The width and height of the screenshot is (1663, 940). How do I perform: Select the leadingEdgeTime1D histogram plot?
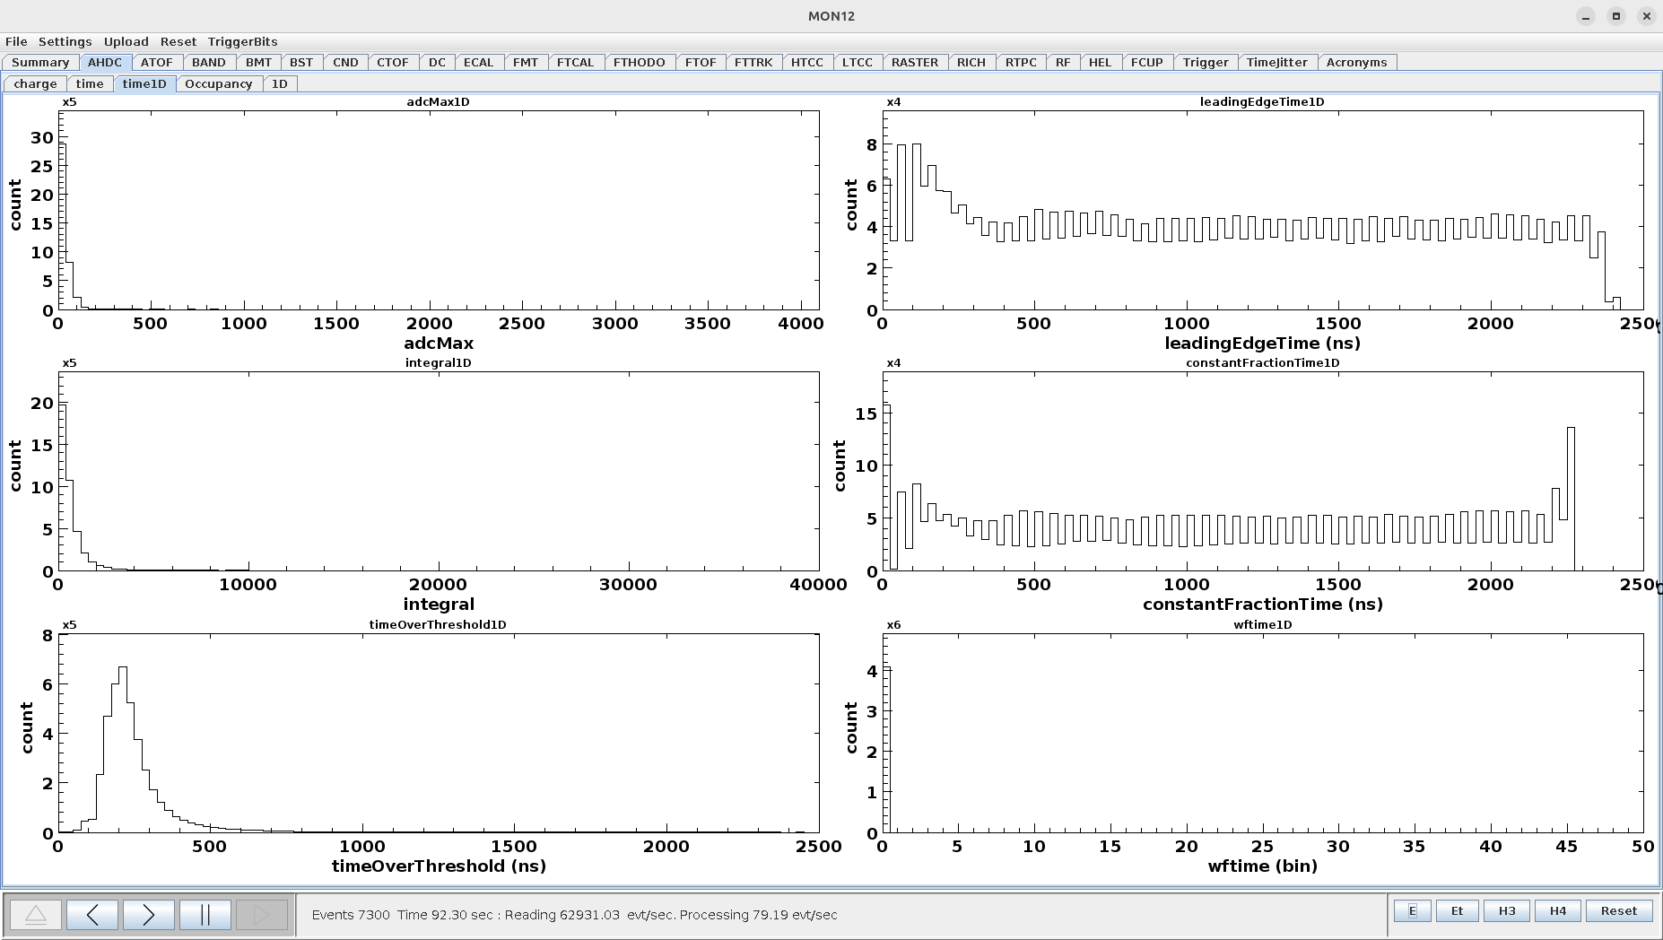click(x=1263, y=210)
